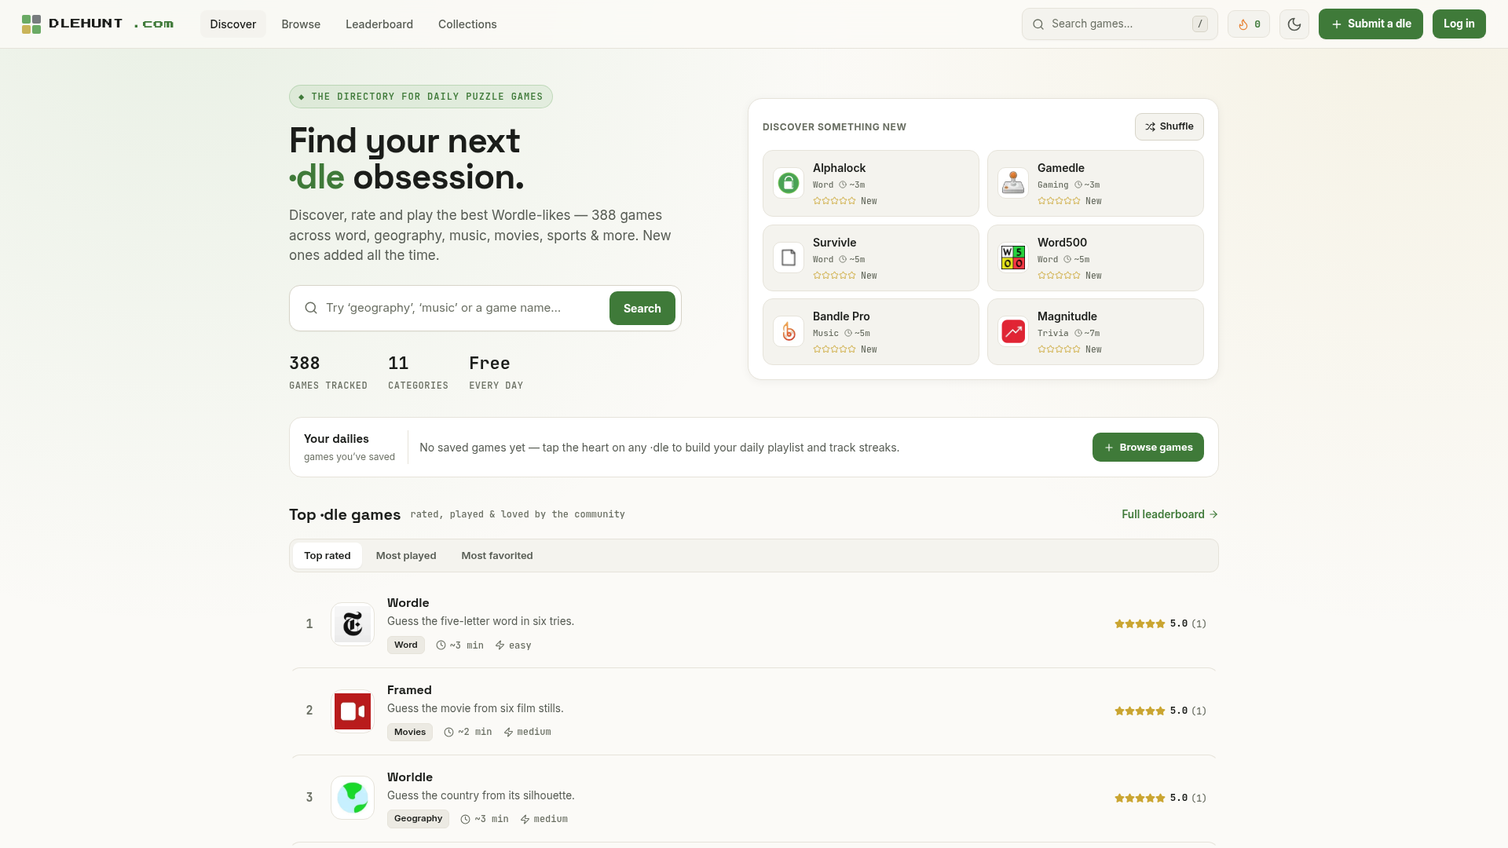Click the Word category tag on Wordle
This screenshot has width=1508, height=848.
(x=406, y=645)
